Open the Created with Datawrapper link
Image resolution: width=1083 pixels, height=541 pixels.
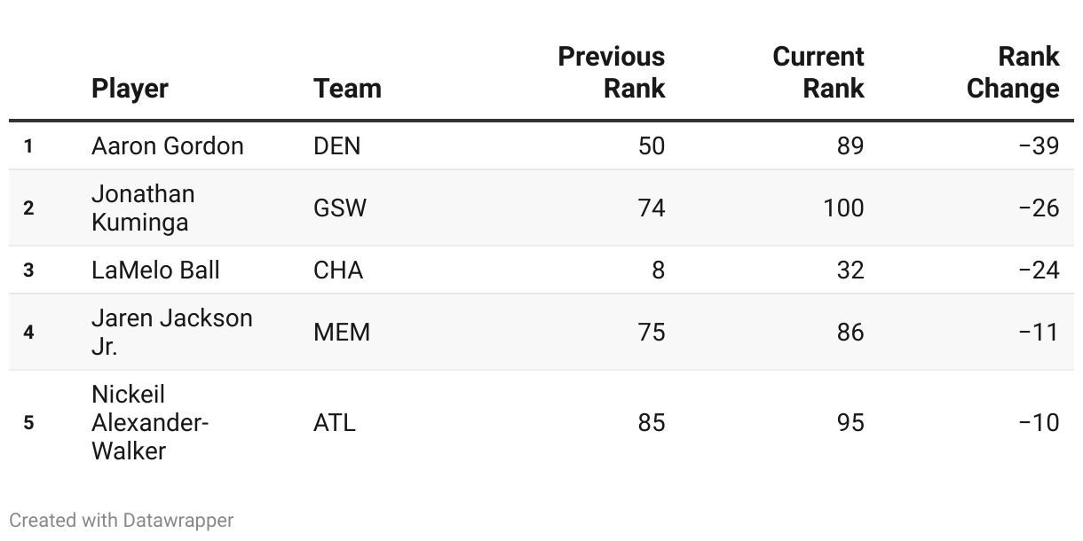(122, 521)
